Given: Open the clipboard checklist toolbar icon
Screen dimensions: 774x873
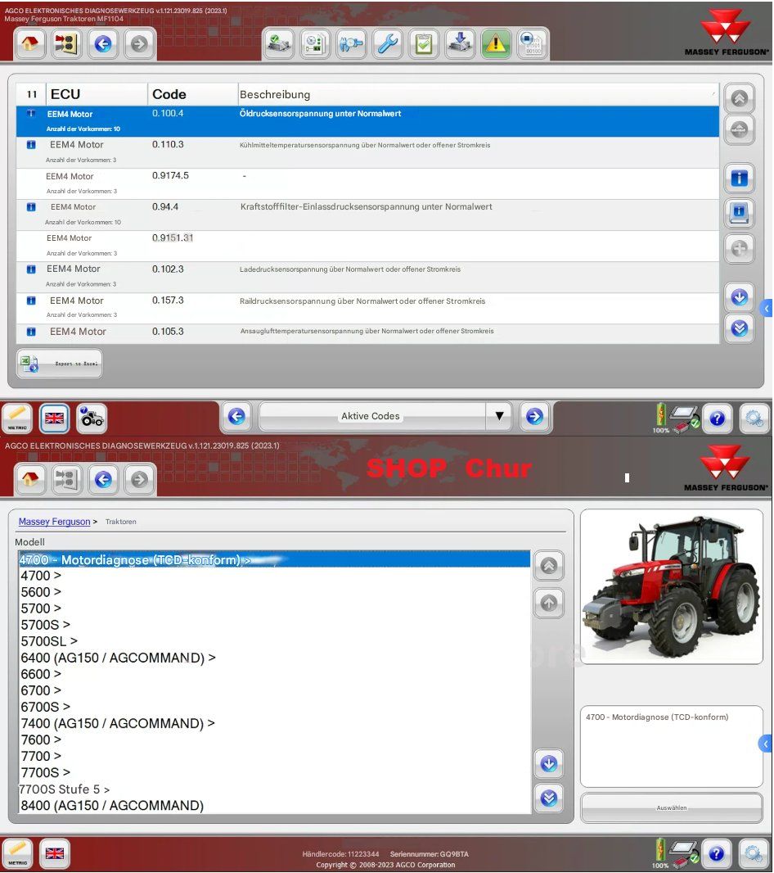Looking at the screenshot, I should click(x=423, y=43).
